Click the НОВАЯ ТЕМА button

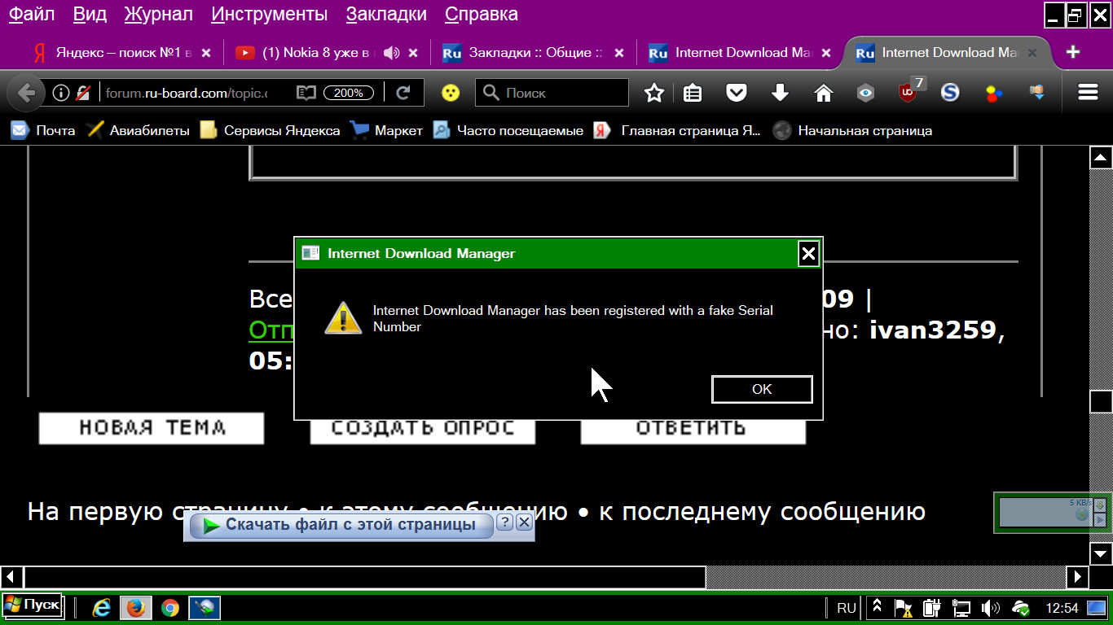pos(152,428)
